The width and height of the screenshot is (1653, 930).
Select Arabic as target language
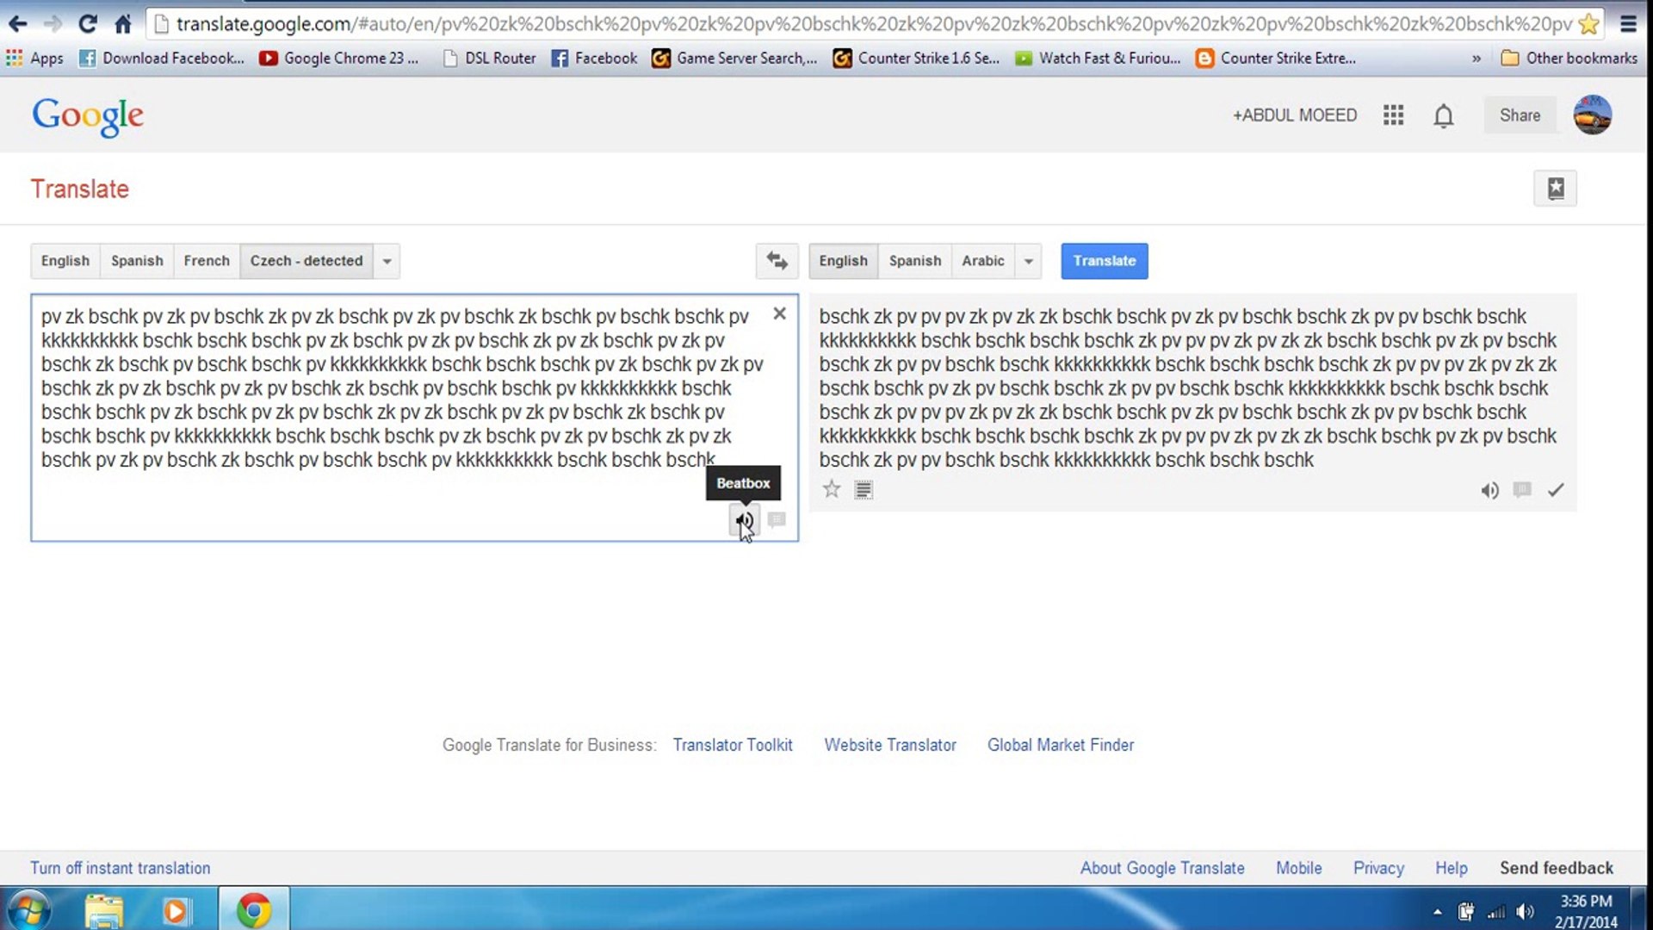(982, 261)
